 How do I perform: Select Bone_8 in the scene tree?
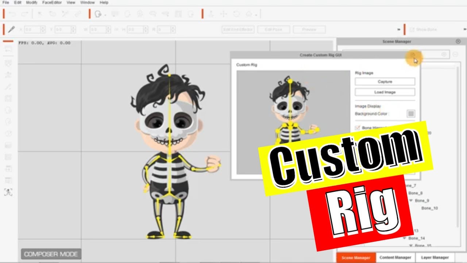click(416, 193)
